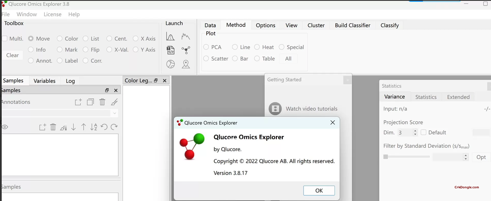The height and width of the screenshot is (201, 491).
Task: Open the File menu
Action: (x=5, y=14)
